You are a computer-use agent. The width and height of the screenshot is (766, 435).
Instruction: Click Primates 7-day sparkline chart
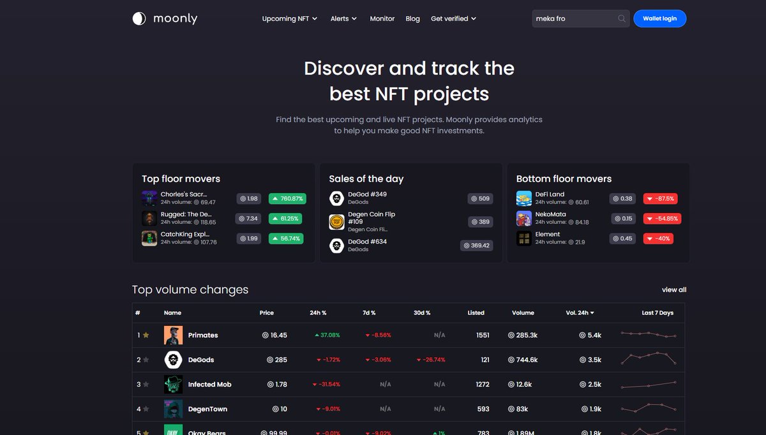coord(649,334)
